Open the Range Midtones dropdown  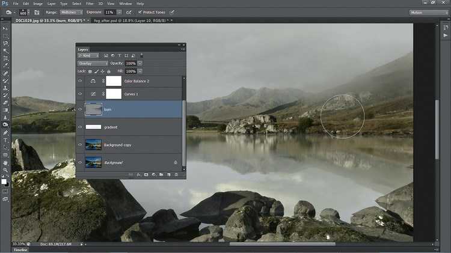tap(71, 12)
